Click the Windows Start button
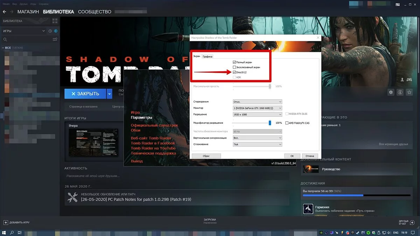Image resolution: width=420 pixels, height=236 pixels. tap(4, 233)
